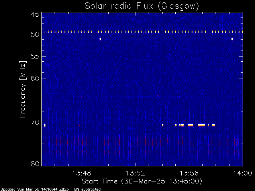The width and height of the screenshot is (255, 191).
Task: Click the white burst at 71 MHz at 13:54
Action: pos(163,125)
